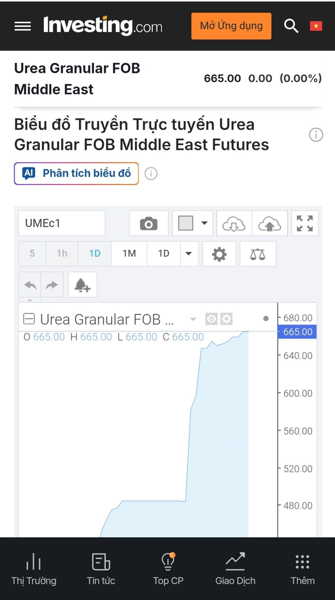Add alert with bell plus icon

click(x=83, y=285)
